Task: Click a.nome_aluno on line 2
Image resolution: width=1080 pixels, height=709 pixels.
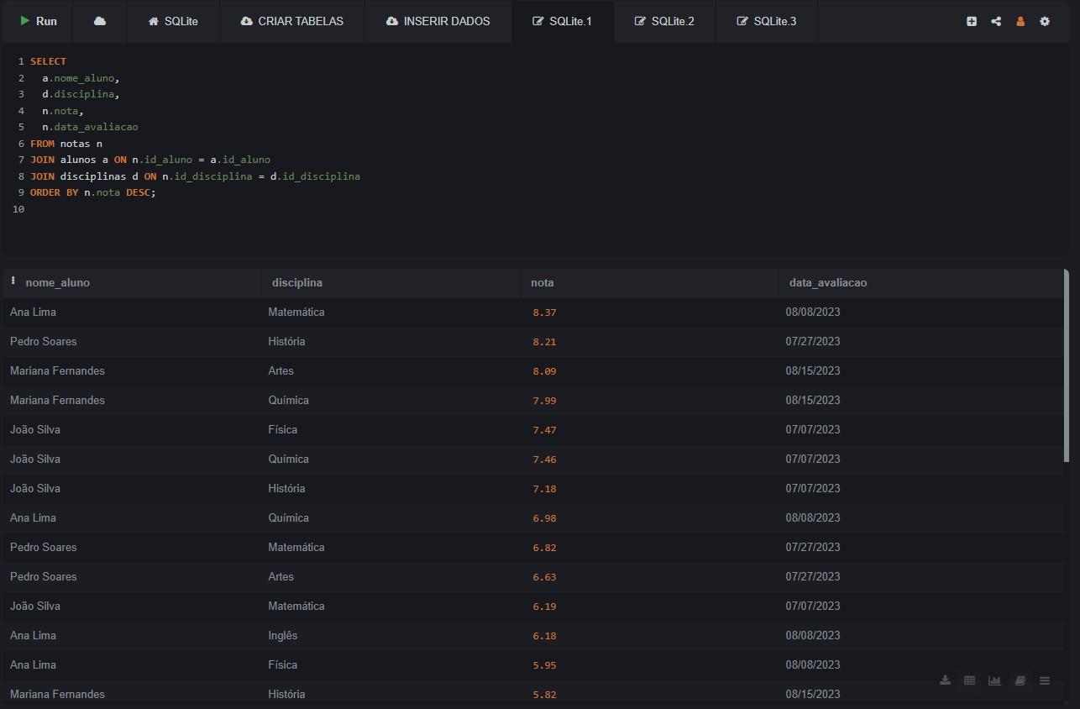Action: 81,78
